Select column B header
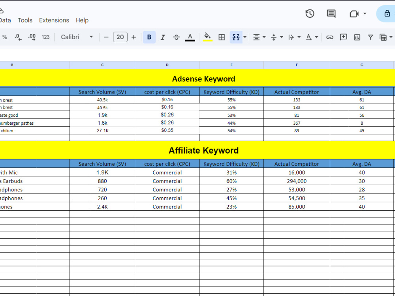The width and height of the screenshot is (395, 296). 35,65
